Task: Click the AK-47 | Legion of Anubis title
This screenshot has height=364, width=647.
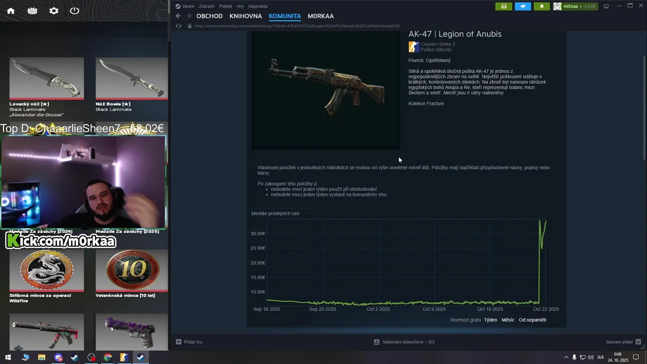Action: point(455,34)
